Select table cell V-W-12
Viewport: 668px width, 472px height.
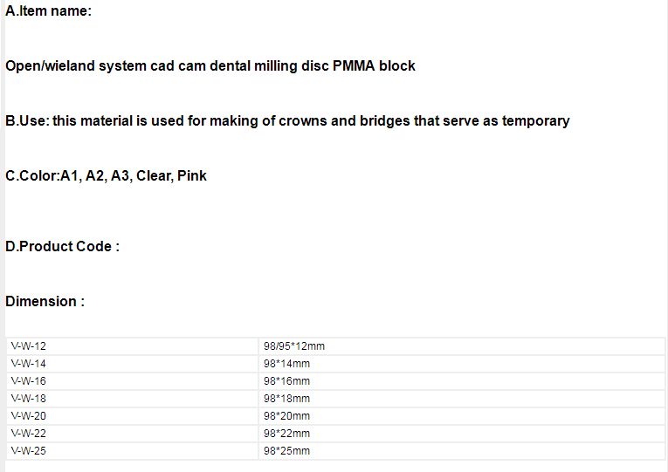(132, 346)
